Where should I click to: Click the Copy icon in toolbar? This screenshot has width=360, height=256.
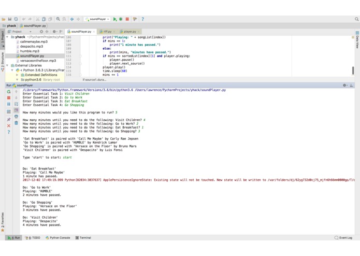pos(44,19)
